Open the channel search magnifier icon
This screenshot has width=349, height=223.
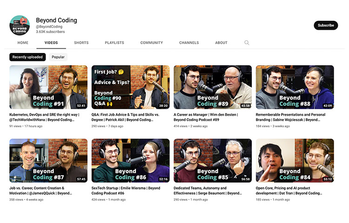pyautogui.click(x=247, y=43)
